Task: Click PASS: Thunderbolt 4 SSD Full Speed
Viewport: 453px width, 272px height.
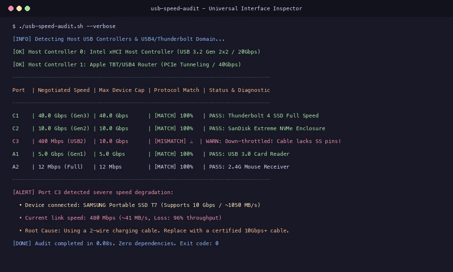Action: (264, 115)
